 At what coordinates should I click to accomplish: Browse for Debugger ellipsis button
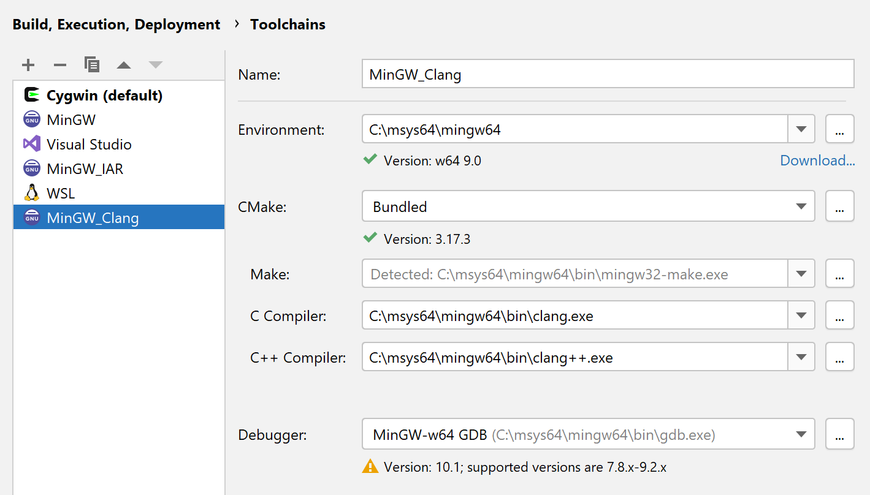[840, 435]
